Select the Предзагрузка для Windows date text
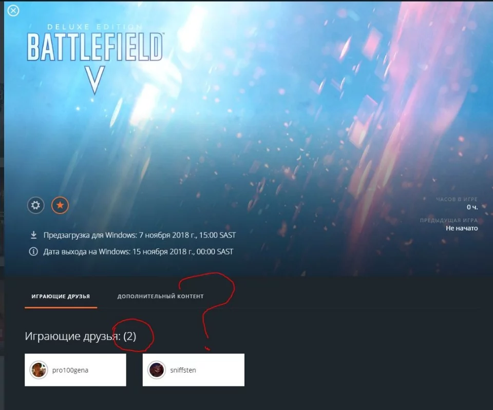The width and height of the screenshot is (493, 410). coord(140,235)
